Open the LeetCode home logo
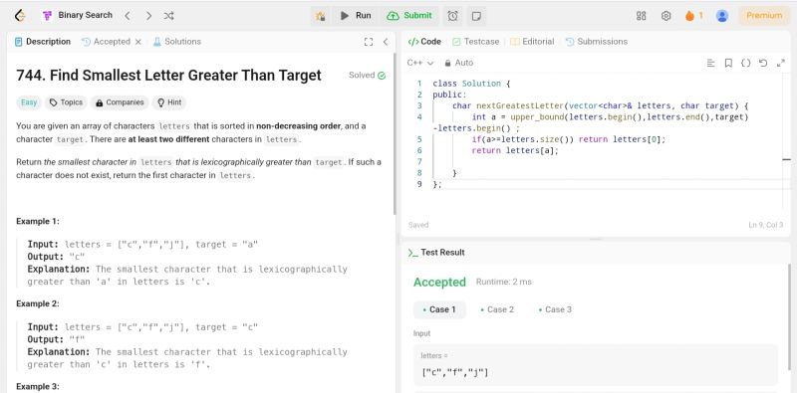The height and width of the screenshot is (393, 797). (20, 16)
